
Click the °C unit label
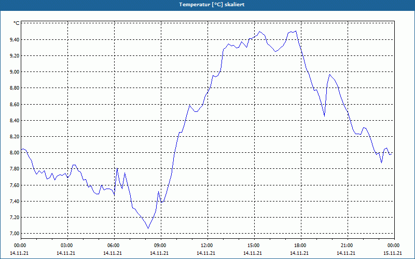click(x=17, y=23)
